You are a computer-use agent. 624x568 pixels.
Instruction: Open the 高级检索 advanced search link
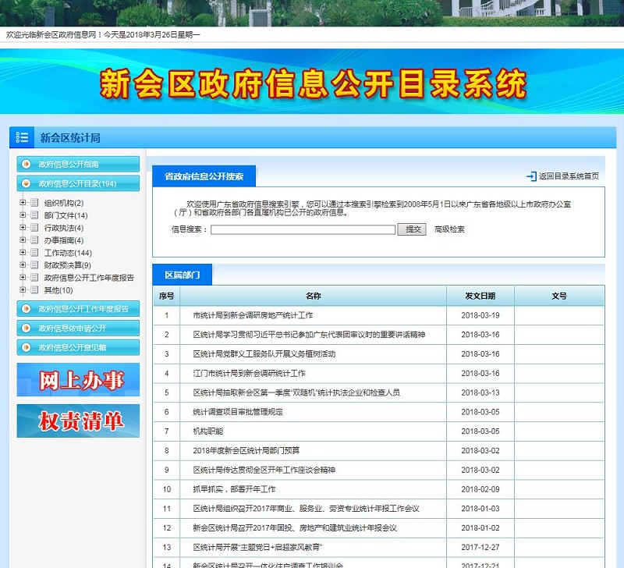point(449,229)
